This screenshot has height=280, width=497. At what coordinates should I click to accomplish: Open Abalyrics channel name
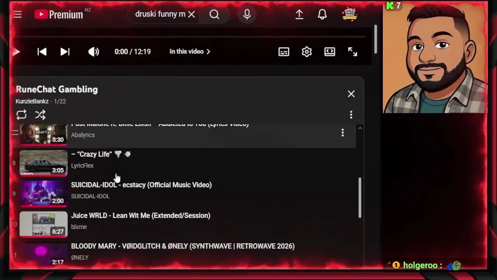click(x=83, y=135)
